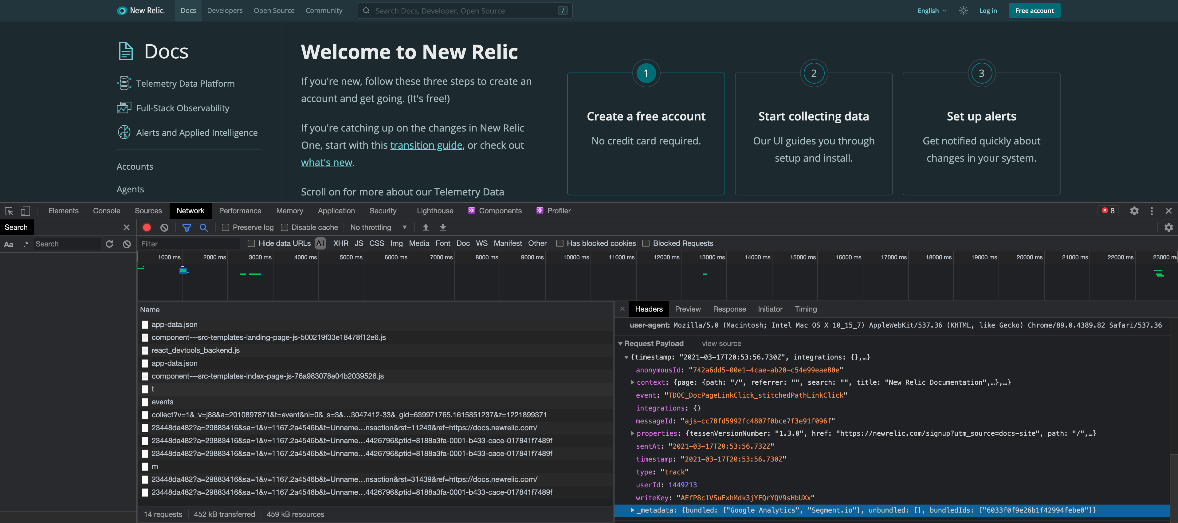Toggle the network filter funnel icon
This screenshot has width=1178, height=523.
(187, 227)
